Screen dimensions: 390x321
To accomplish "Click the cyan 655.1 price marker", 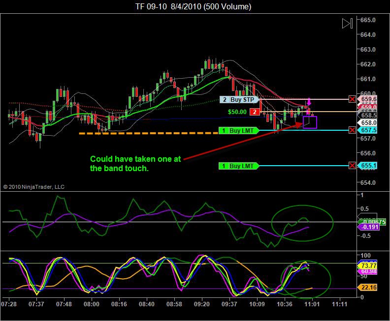I will (x=367, y=165).
